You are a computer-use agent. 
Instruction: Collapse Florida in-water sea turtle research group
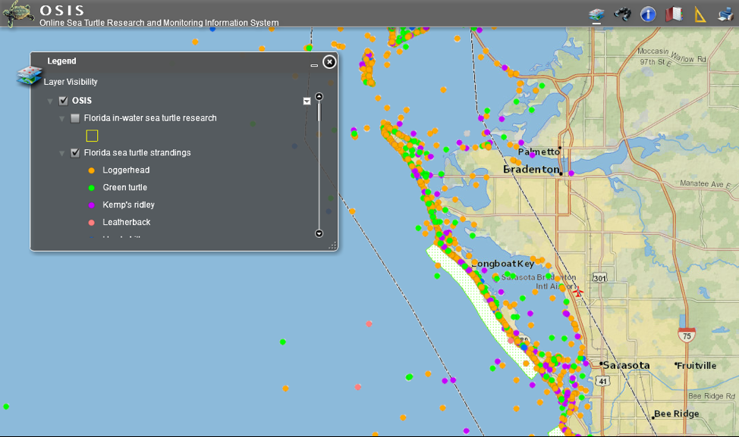[x=61, y=119]
